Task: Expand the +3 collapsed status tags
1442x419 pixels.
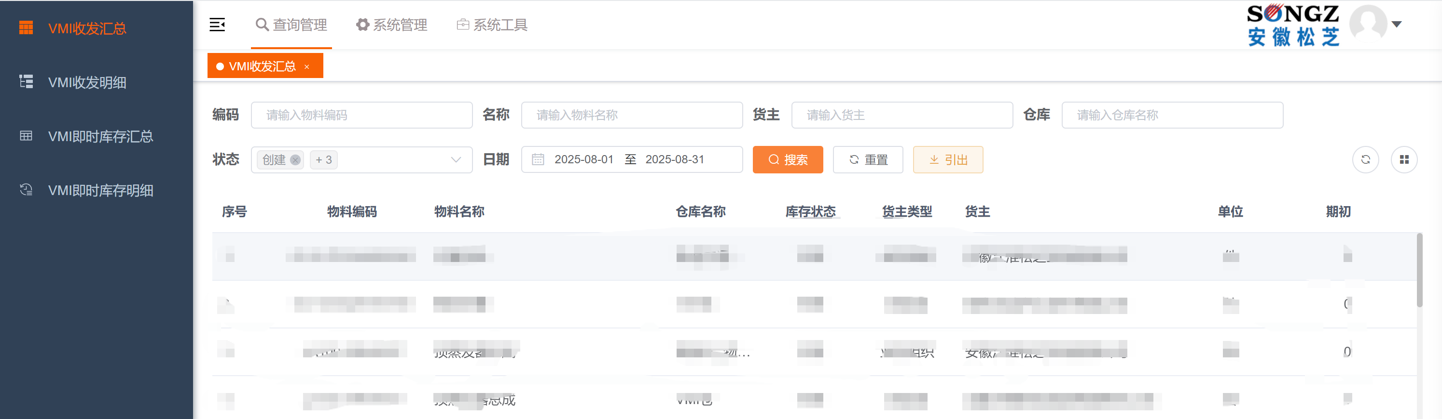Action: click(323, 160)
